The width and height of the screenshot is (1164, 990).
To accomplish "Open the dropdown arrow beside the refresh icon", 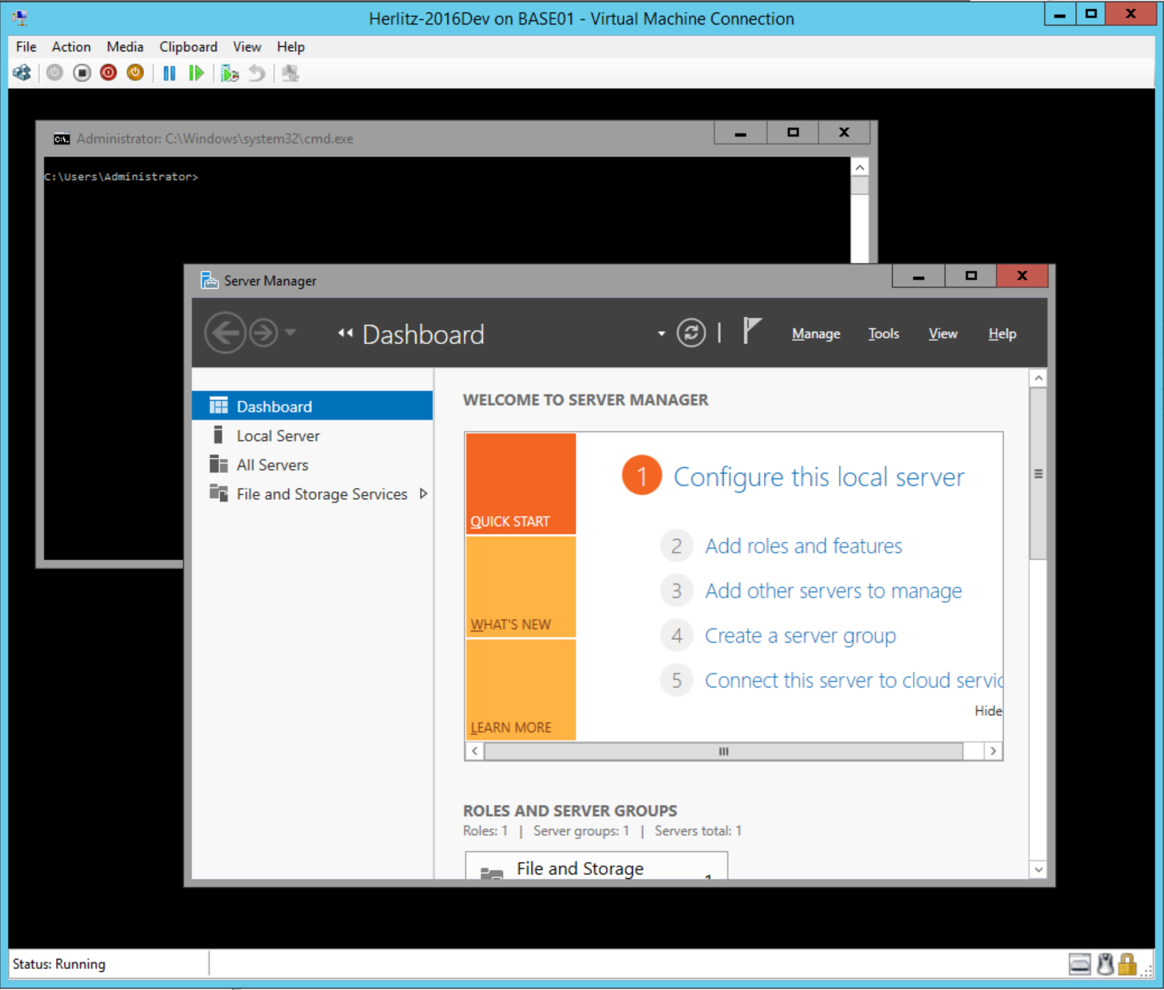I will pyautogui.click(x=661, y=334).
